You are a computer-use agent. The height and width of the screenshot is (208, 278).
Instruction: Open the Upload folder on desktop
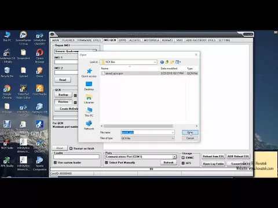[x=23, y=72]
